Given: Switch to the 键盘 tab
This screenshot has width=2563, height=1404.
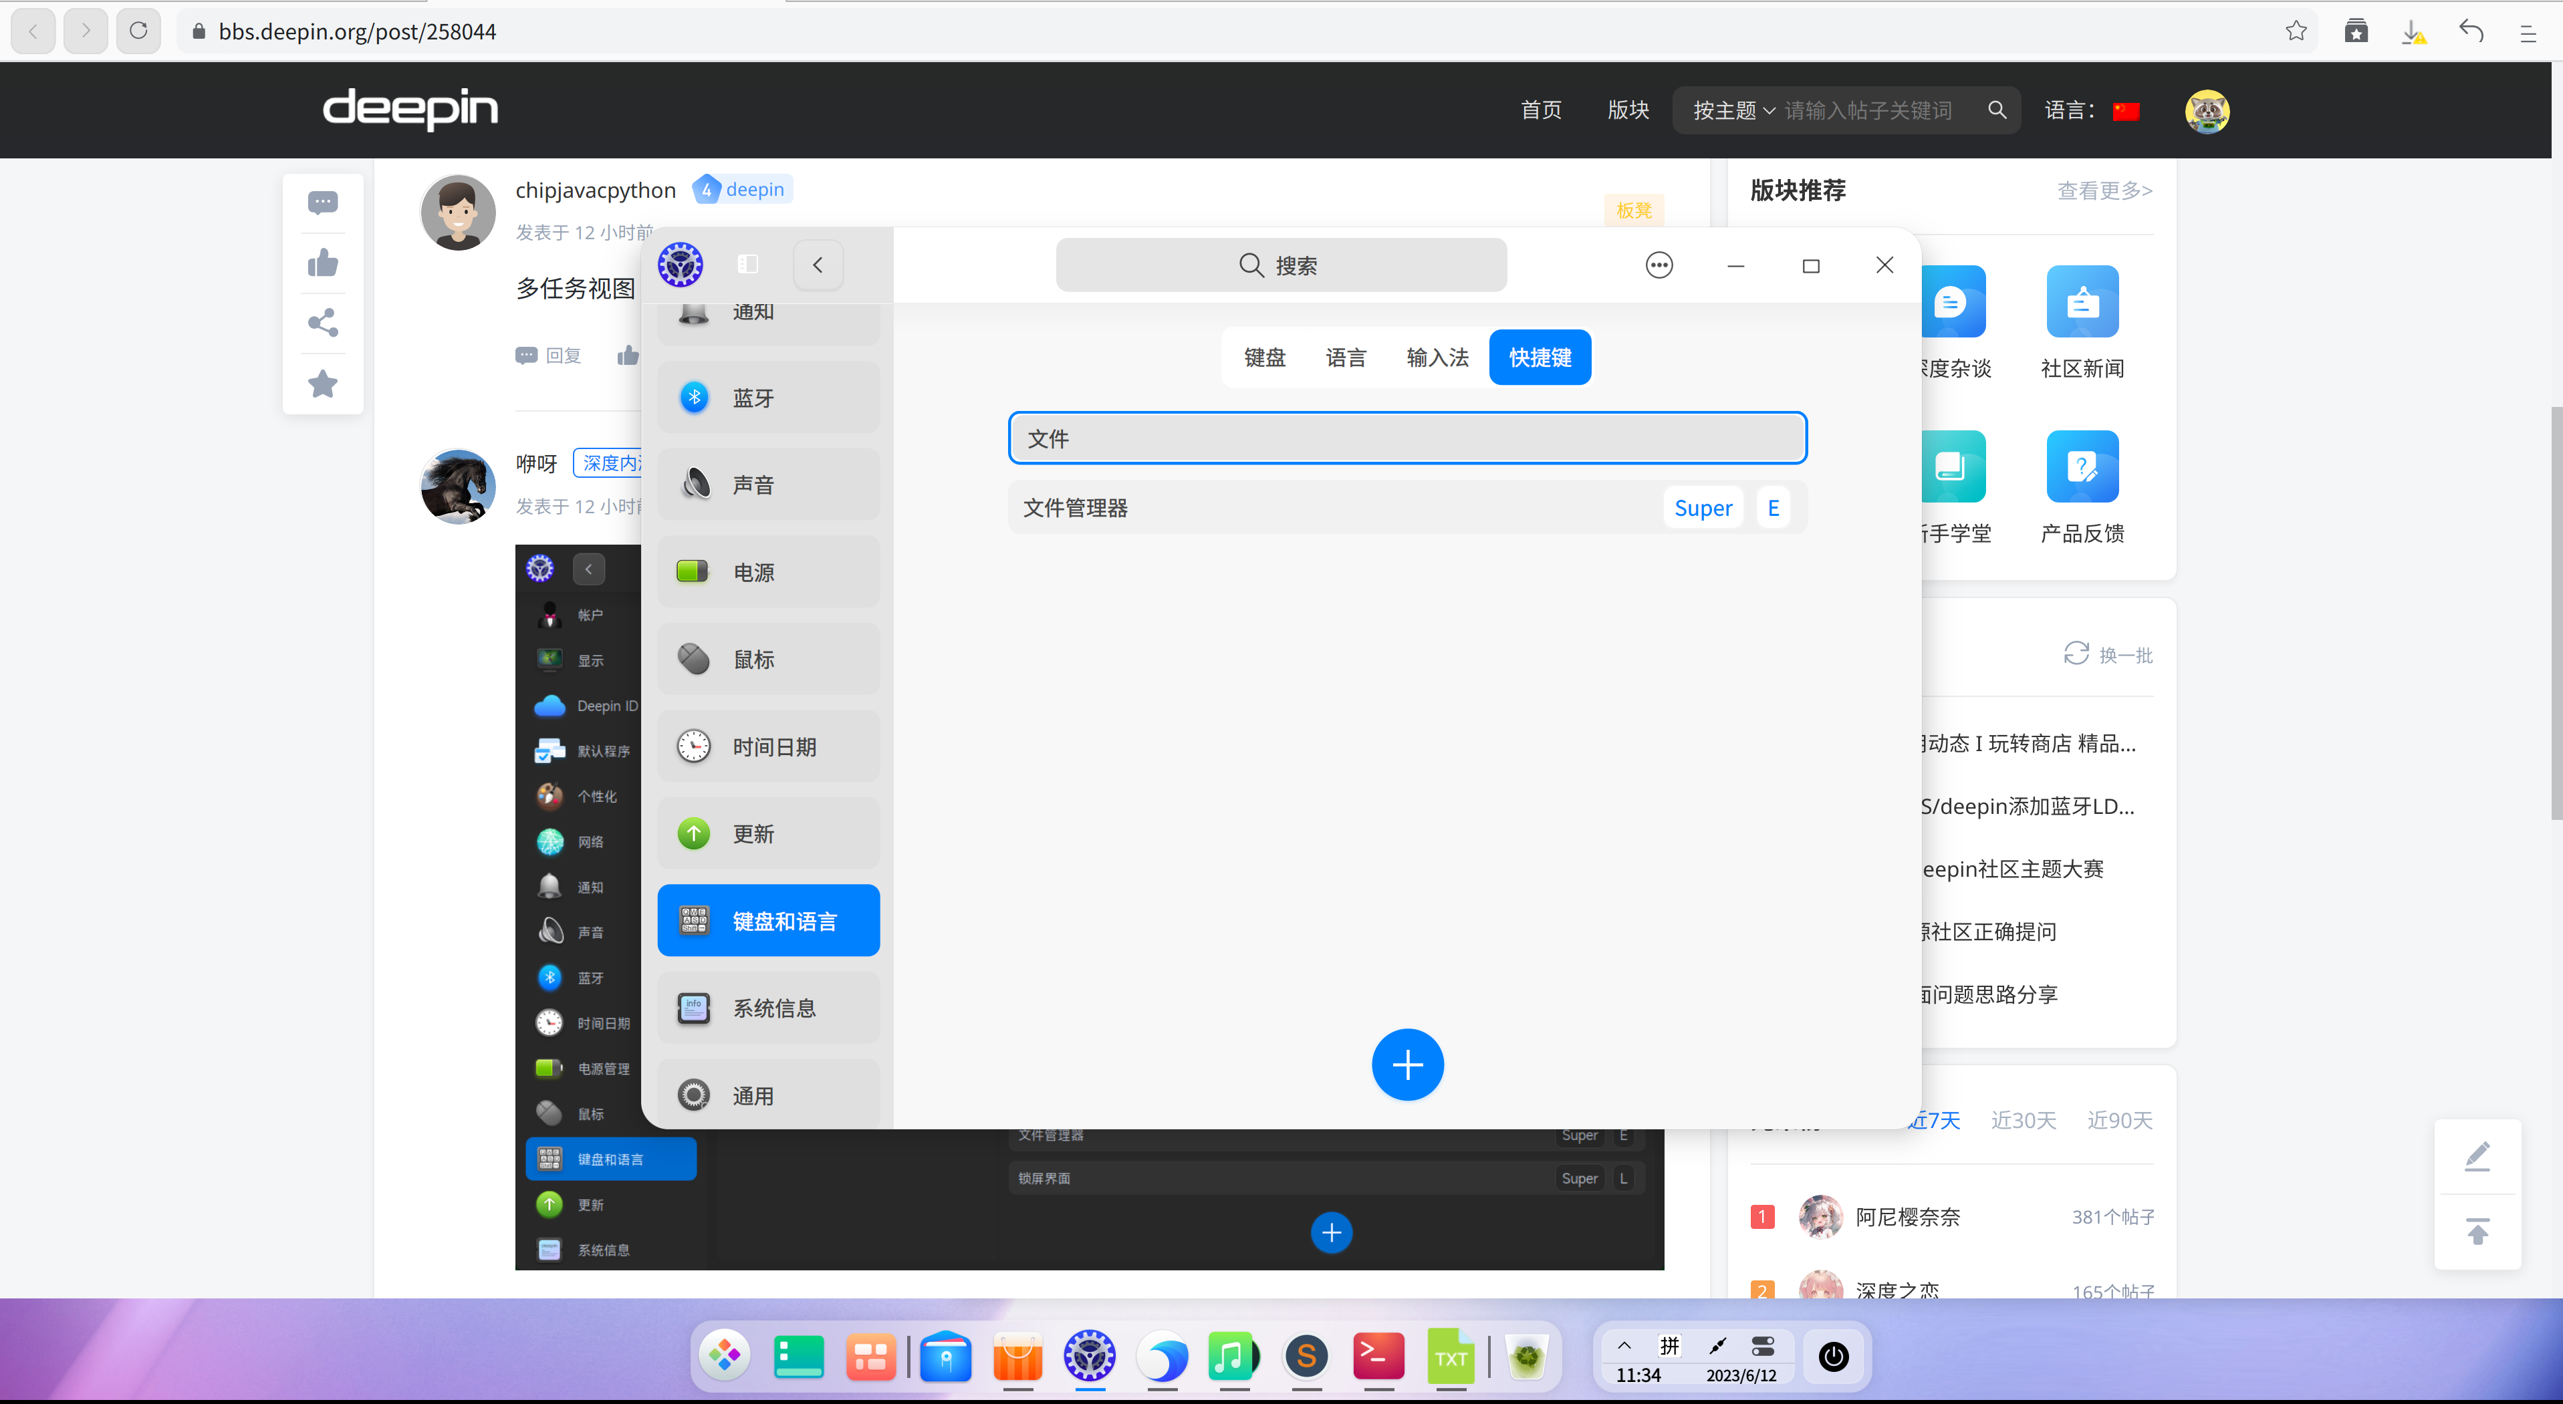Looking at the screenshot, I should [x=1265, y=357].
